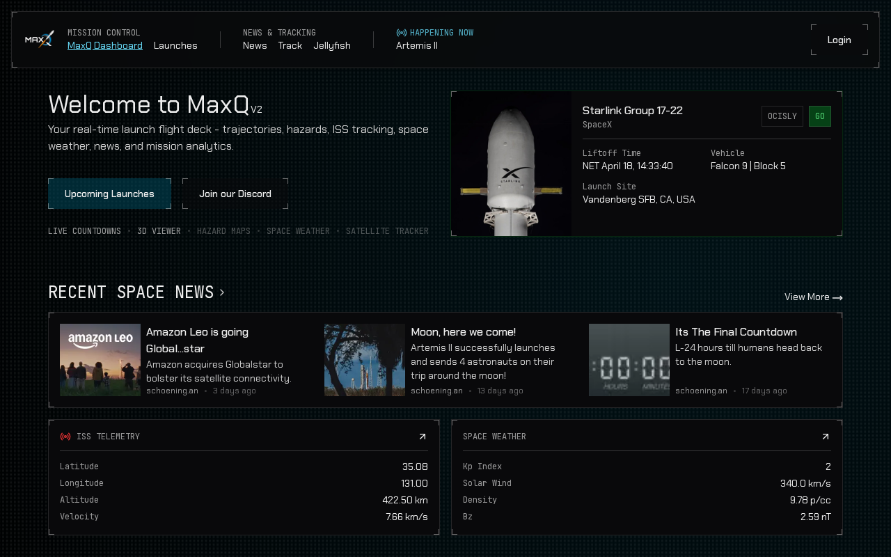Expand Recent Space News chevron
The image size is (891, 557).
(x=222, y=292)
